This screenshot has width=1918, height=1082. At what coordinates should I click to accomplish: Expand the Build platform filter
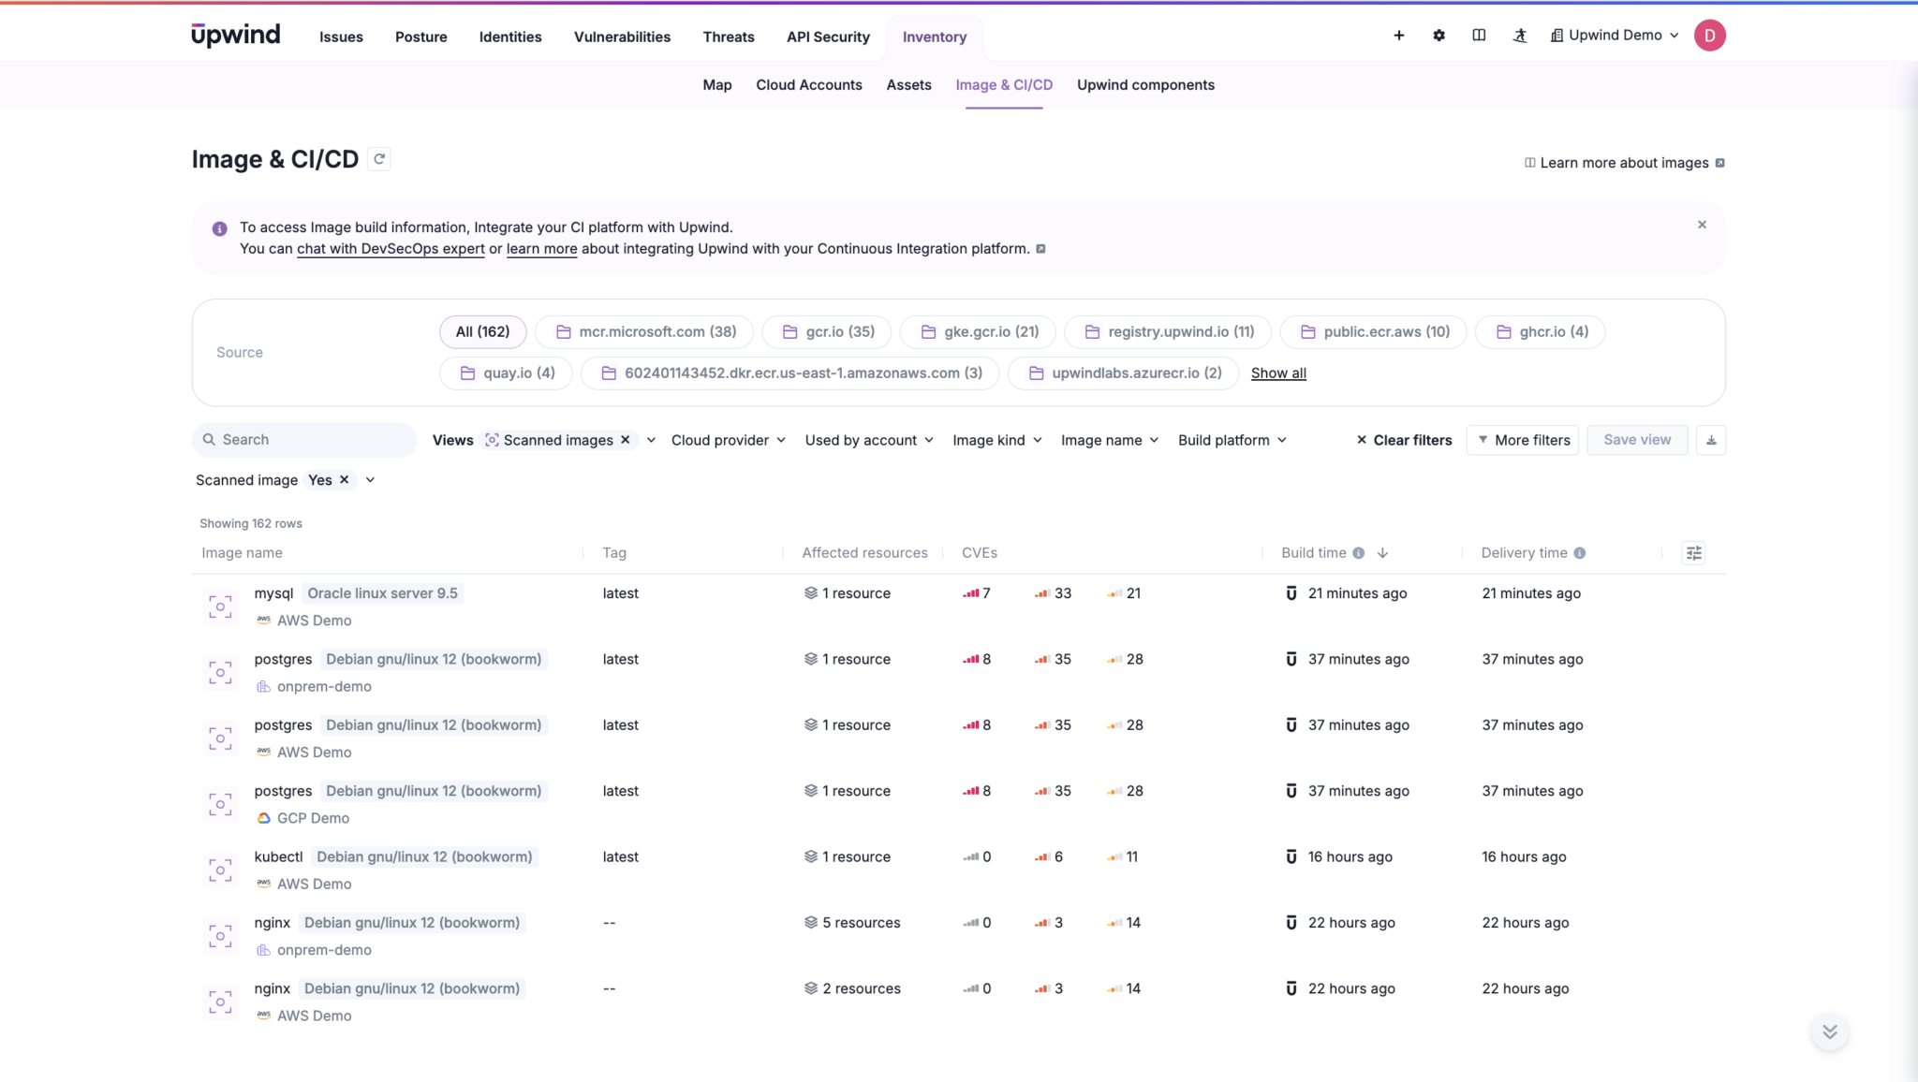(1231, 440)
